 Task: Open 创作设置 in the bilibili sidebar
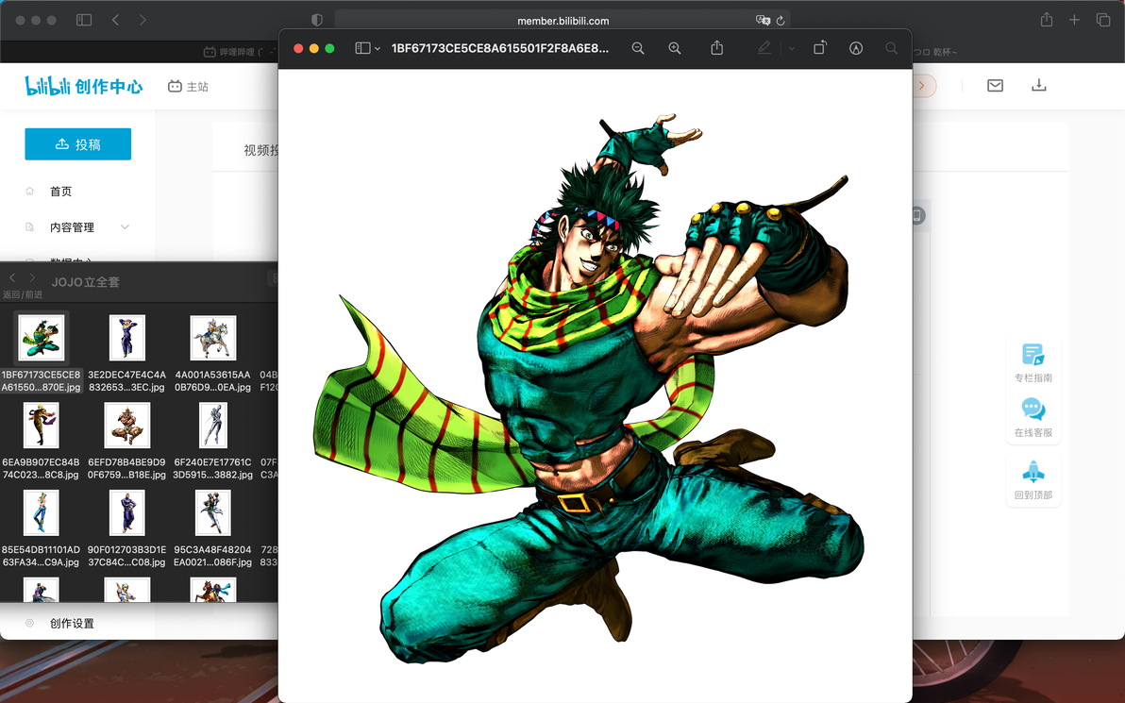pyautogui.click(x=72, y=624)
